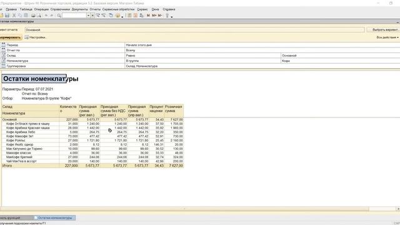Click the Основной value in Склад row

coord(289,56)
